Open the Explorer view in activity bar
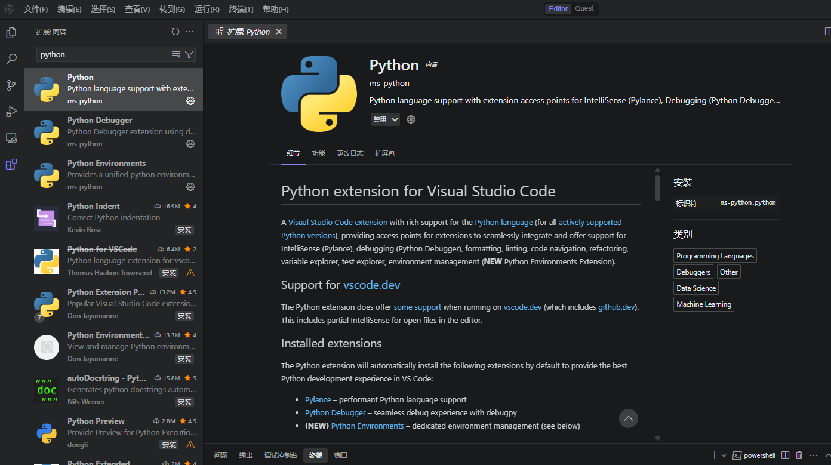Viewport: 831px width, 465px height. 11,33
